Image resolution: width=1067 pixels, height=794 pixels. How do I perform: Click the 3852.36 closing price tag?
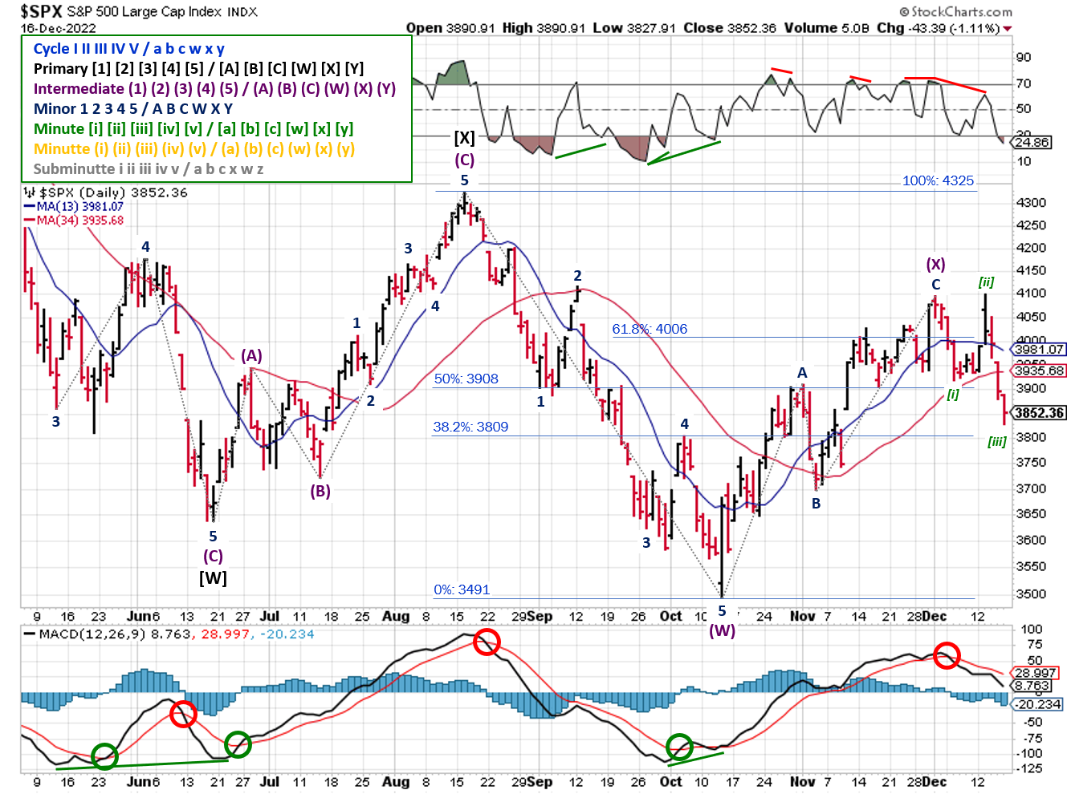1039,413
